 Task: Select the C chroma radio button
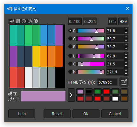pyautogui.click(x=70, y=64)
